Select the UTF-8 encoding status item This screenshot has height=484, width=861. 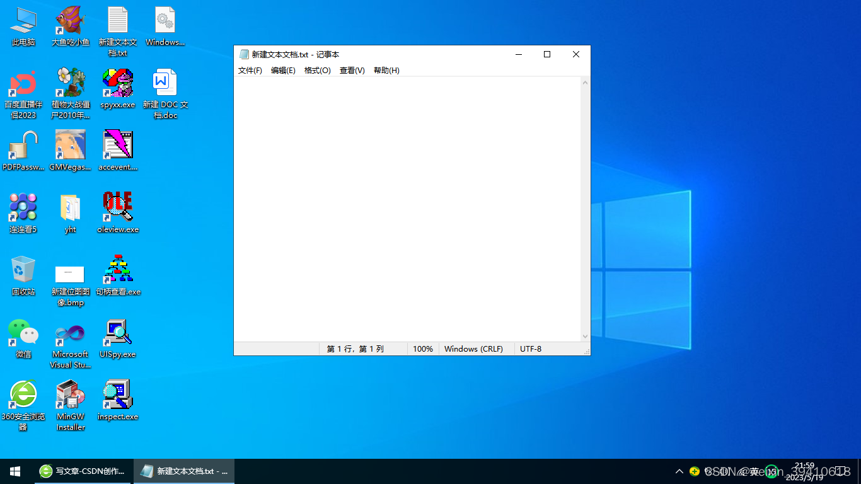[531, 349]
